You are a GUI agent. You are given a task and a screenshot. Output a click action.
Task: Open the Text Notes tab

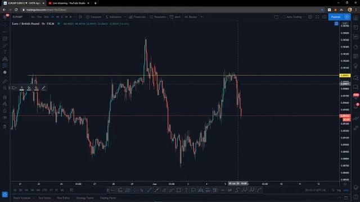point(44,198)
